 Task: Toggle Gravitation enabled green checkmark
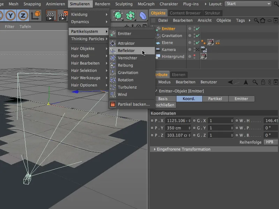[x=198, y=36]
